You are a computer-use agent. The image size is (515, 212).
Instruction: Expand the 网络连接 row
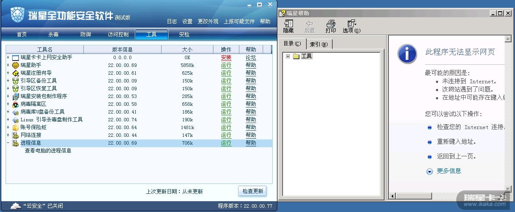[8, 135]
